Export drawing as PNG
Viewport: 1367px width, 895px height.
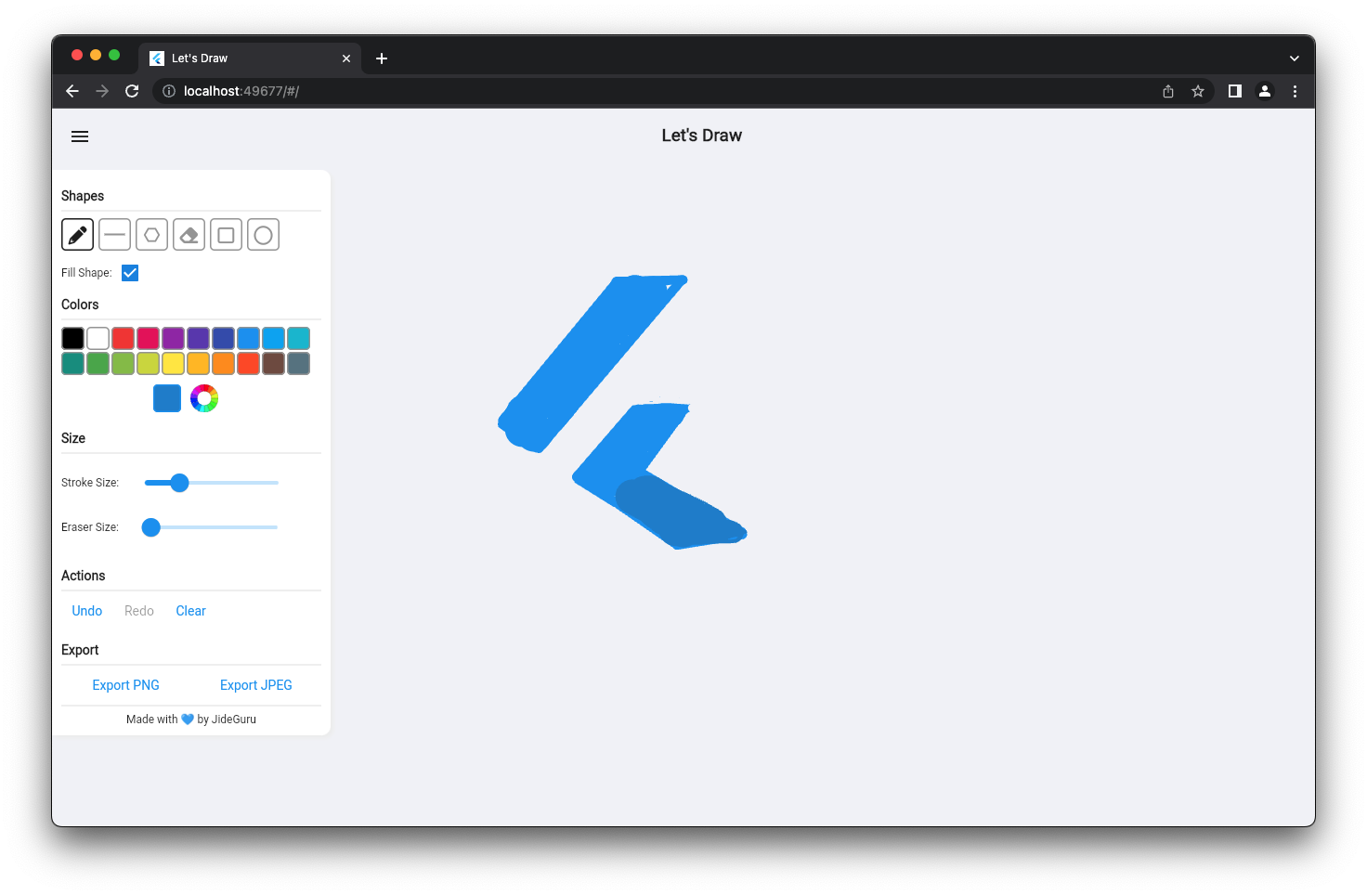pos(126,685)
